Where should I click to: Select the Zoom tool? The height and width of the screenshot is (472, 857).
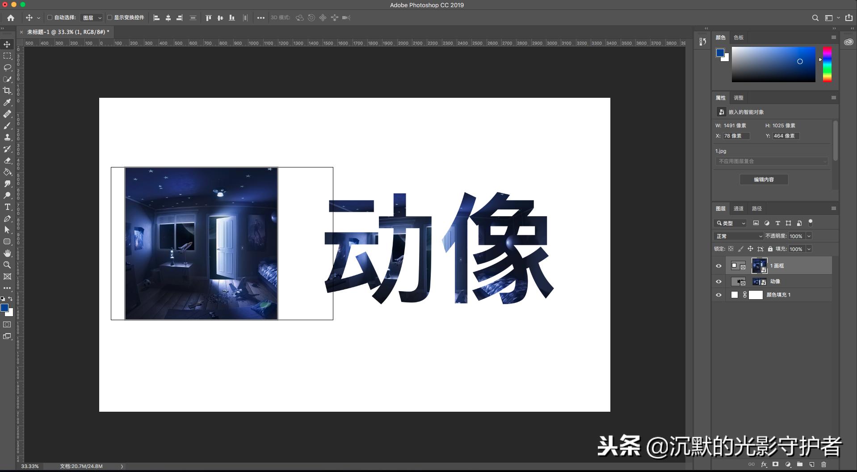[x=7, y=264]
